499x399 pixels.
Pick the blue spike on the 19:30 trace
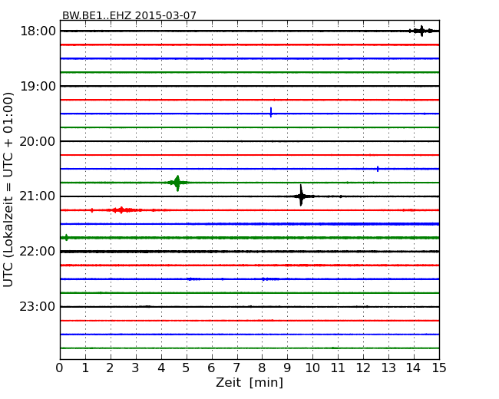(271, 112)
